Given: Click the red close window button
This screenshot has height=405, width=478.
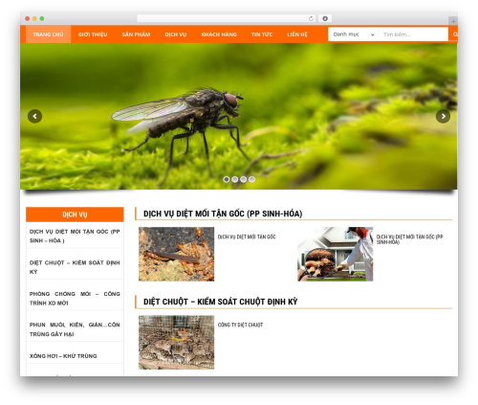Looking at the screenshot, I should click(28, 18).
